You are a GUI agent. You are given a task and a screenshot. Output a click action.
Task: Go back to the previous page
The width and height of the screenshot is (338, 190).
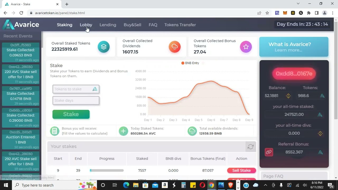(6, 13)
